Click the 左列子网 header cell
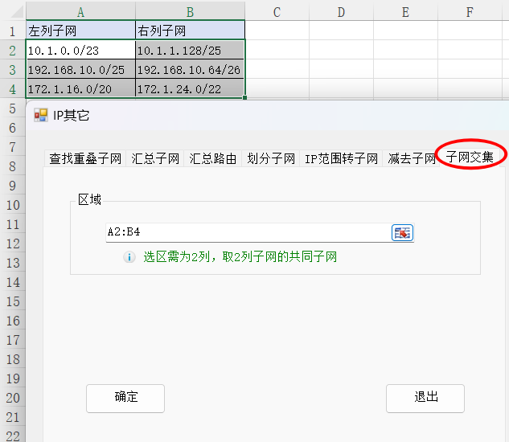Image resolution: width=509 pixels, height=442 pixels. point(80,31)
